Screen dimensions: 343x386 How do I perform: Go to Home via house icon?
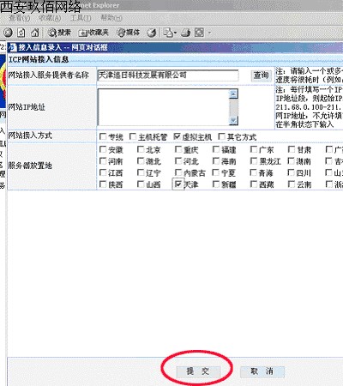[35, 33]
